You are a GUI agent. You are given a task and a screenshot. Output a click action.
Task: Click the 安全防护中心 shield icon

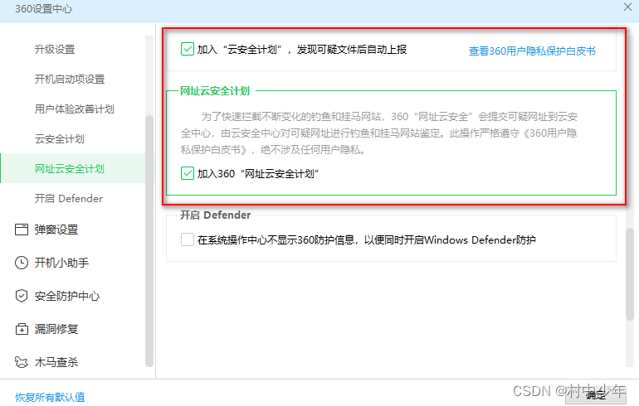tap(22, 296)
